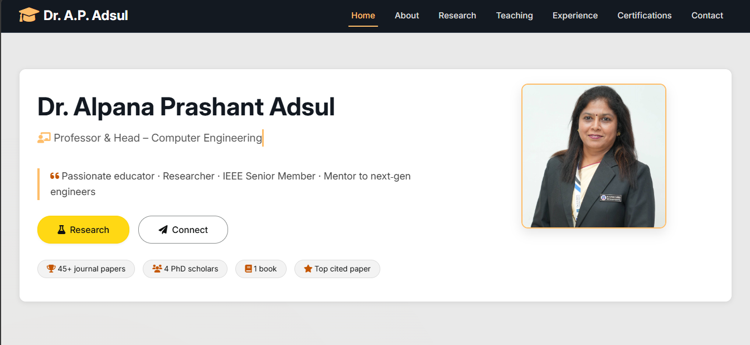Navigate to the Experience section
Image resolution: width=750 pixels, height=345 pixels.
[575, 16]
